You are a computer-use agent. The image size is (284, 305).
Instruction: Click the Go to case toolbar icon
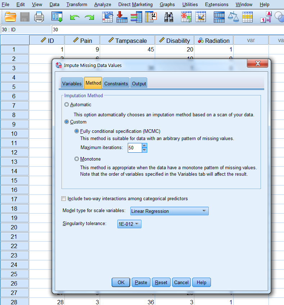[x=108, y=17]
